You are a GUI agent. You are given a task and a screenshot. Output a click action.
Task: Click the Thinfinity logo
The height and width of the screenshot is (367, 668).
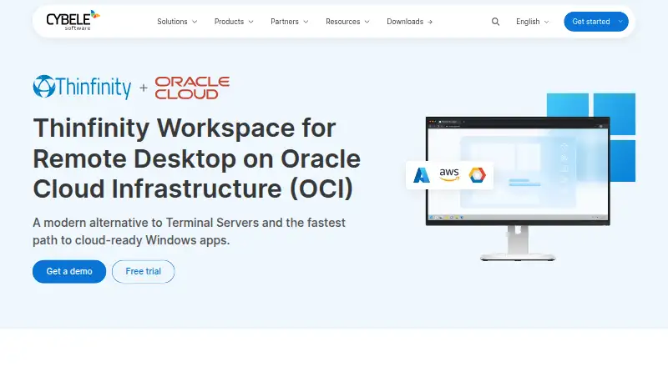pos(82,88)
